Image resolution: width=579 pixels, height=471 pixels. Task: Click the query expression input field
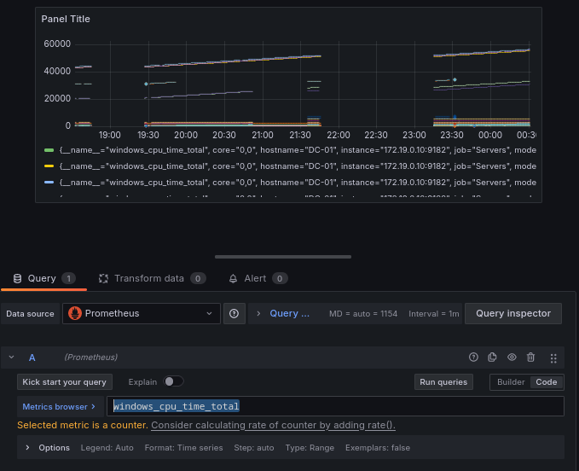coord(335,406)
